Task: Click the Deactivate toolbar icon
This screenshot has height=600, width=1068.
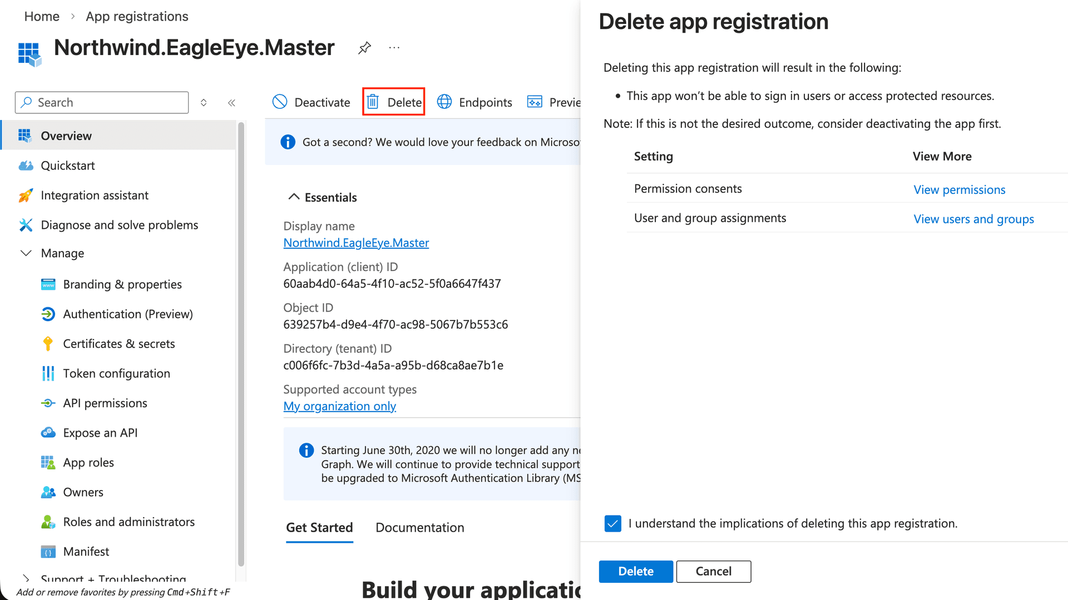Action: point(280,102)
